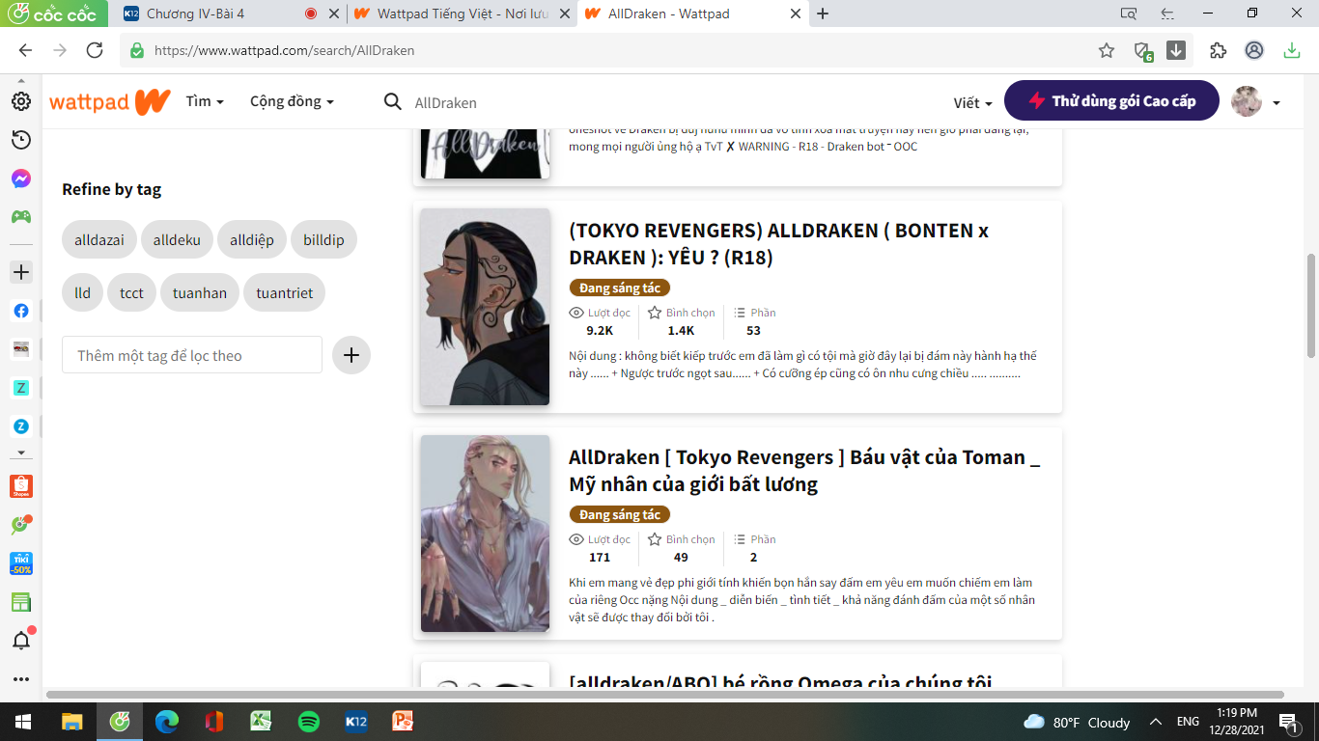
Task: Open browsing history in the sidebar
Action: tap(21, 140)
